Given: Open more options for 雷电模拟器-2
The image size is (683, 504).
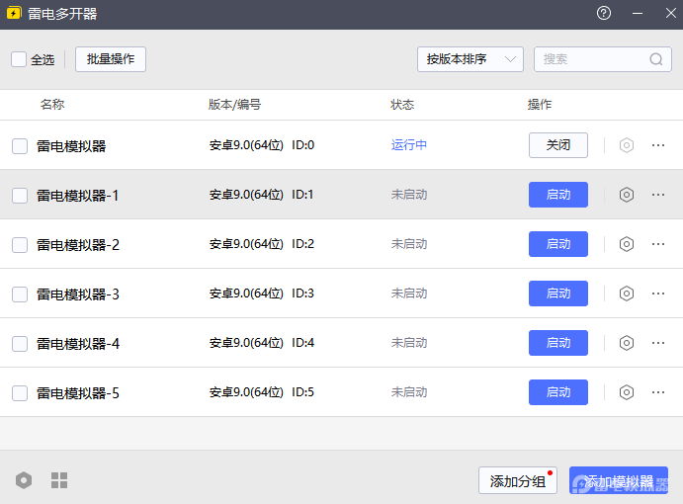Looking at the screenshot, I should (658, 244).
